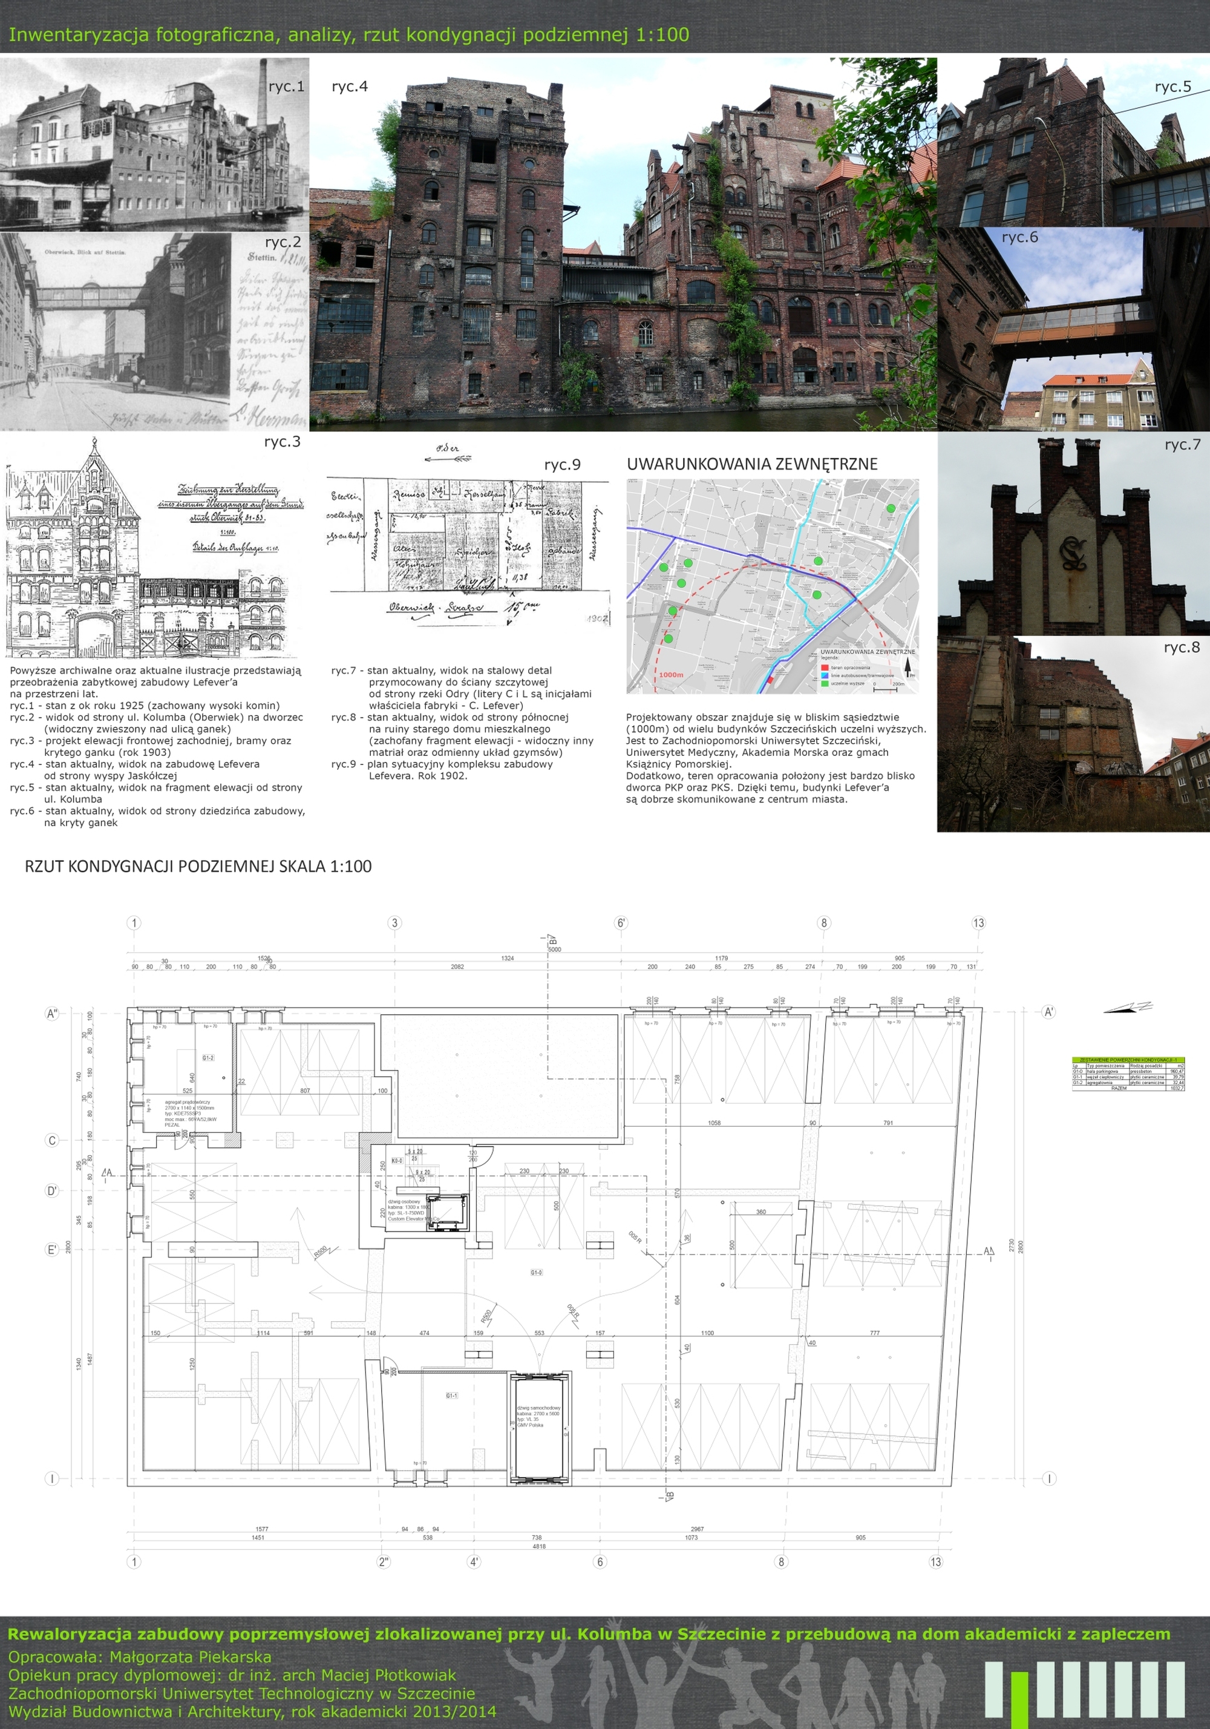This screenshot has width=1210, height=1729.
Task: Click the area schedule table beside the plan
Action: (1128, 1074)
